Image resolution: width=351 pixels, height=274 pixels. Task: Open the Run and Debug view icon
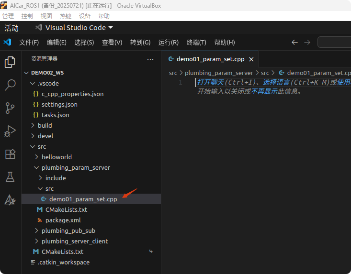click(x=10, y=131)
